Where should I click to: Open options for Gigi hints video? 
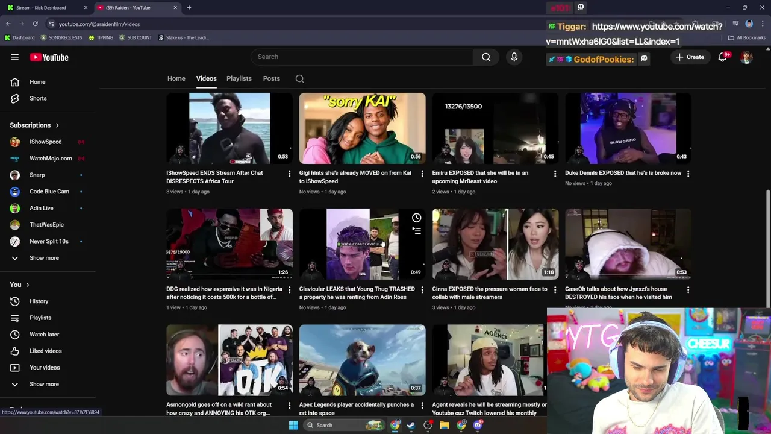(x=422, y=174)
